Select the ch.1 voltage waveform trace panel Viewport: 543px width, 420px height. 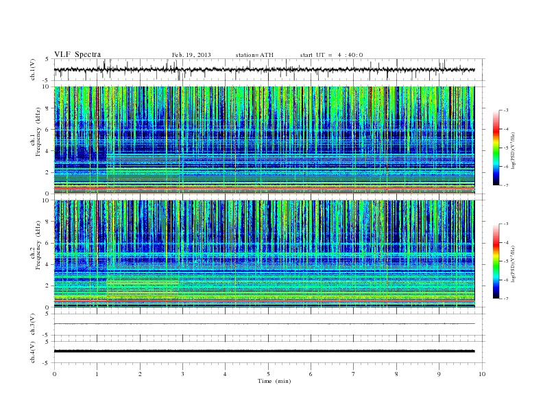click(269, 69)
